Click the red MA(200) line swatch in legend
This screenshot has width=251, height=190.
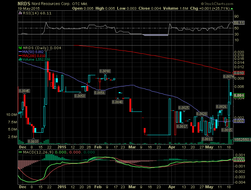[x=20, y=56]
